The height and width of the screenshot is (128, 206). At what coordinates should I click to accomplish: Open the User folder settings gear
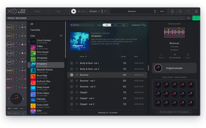[x=61, y=36]
